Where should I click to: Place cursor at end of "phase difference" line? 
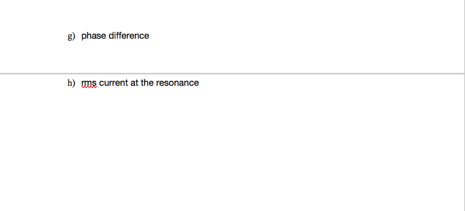pos(150,36)
